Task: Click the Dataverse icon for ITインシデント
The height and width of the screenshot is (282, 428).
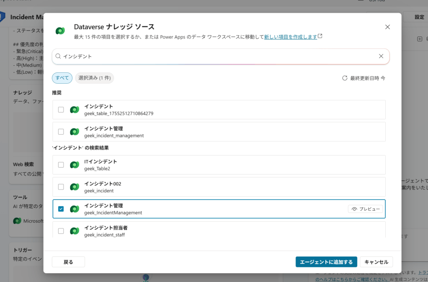Action: point(74,165)
